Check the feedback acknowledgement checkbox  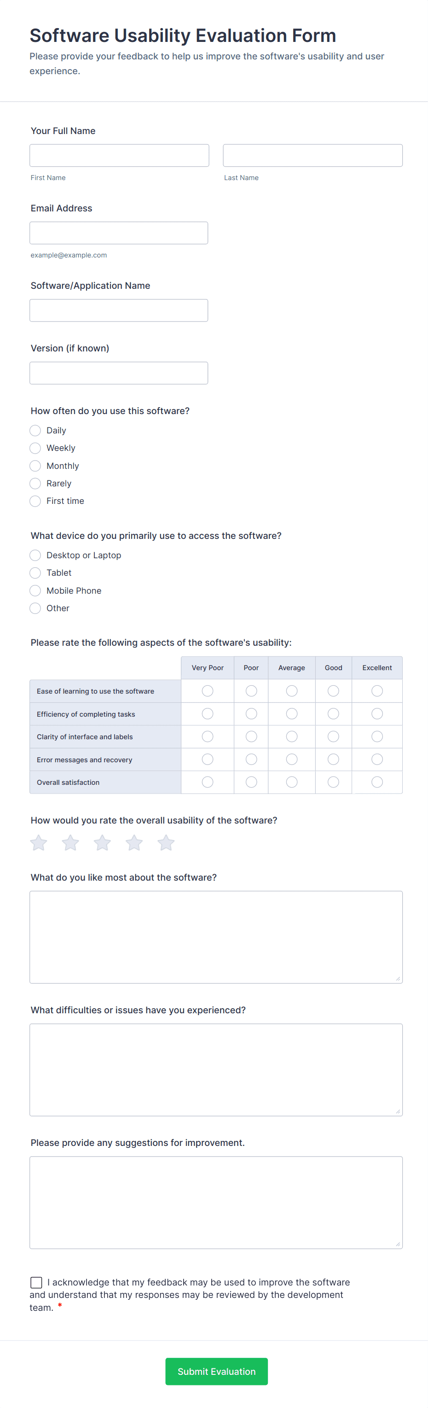[x=36, y=1282]
